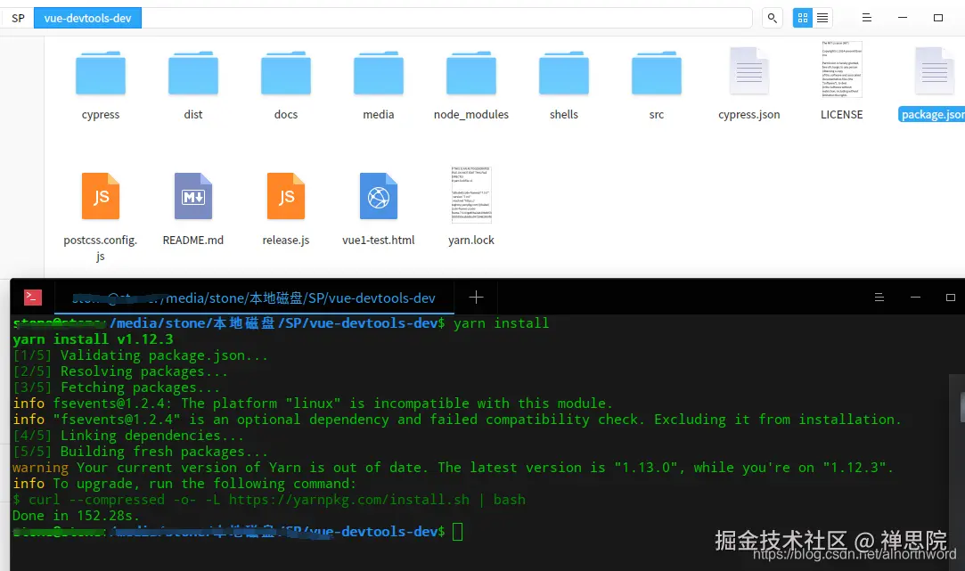This screenshot has height=571, width=965.
Task: Switch to list view
Action: [822, 18]
